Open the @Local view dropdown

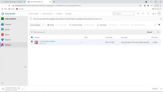(151, 32)
